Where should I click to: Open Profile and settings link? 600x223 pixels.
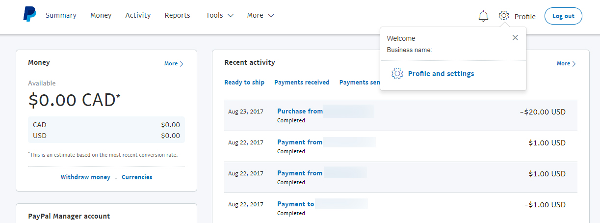coord(441,74)
